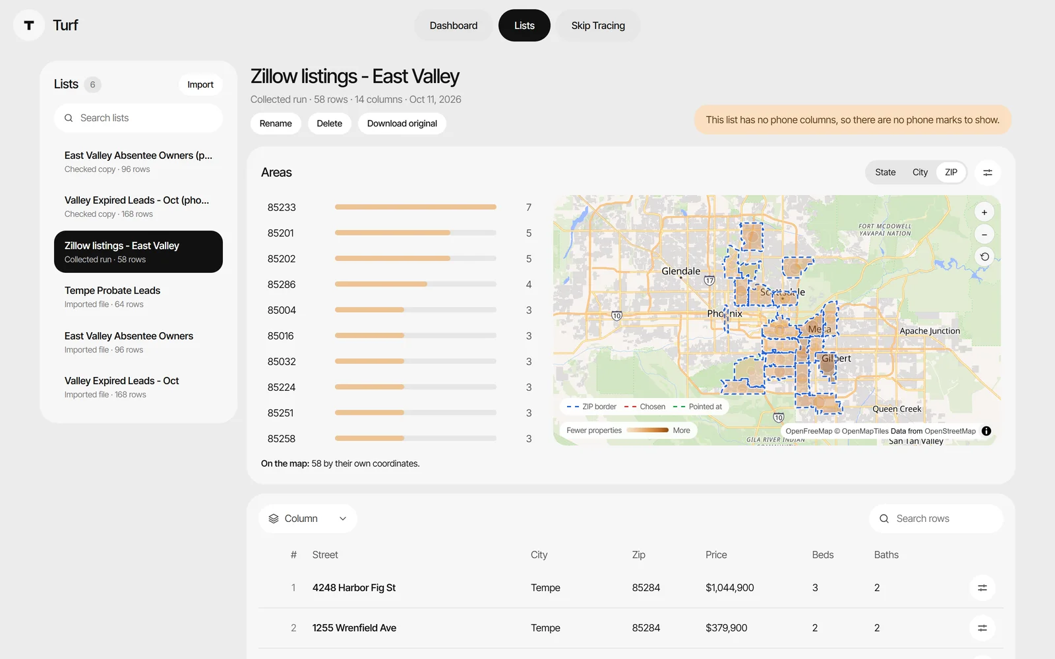Zoom out on the map
The height and width of the screenshot is (659, 1055).
(984, 235)
